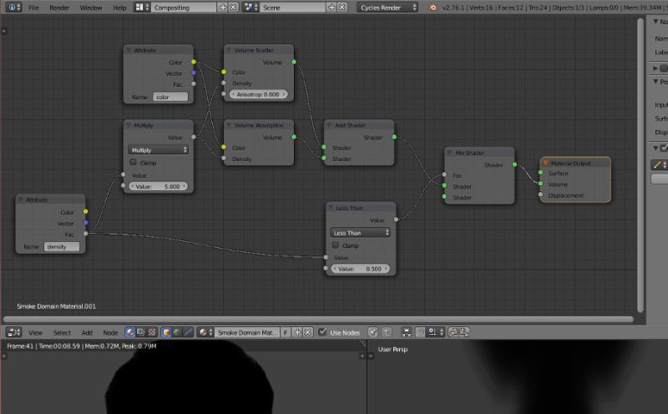Collapse the Volume Scatter node

(229, 50)
